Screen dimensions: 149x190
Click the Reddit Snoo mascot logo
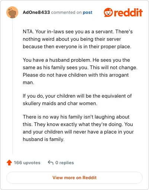[108, 12]
